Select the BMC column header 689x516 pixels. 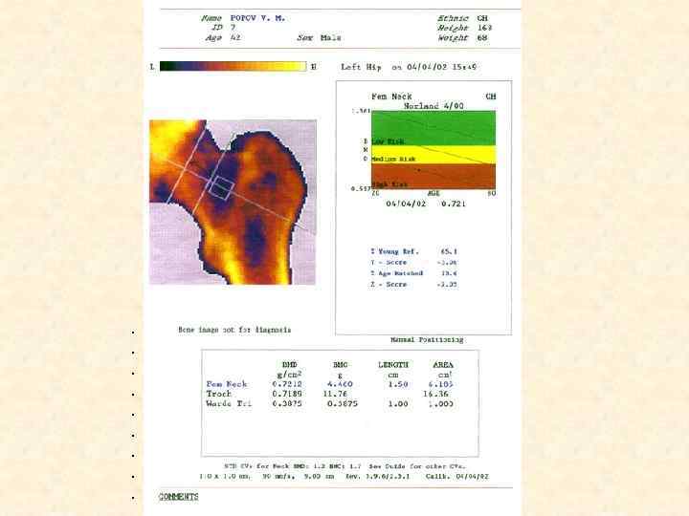pos(340,365)
